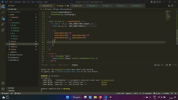Open errors and warnings count in status bar
The image size is (178, 100).
18,93
